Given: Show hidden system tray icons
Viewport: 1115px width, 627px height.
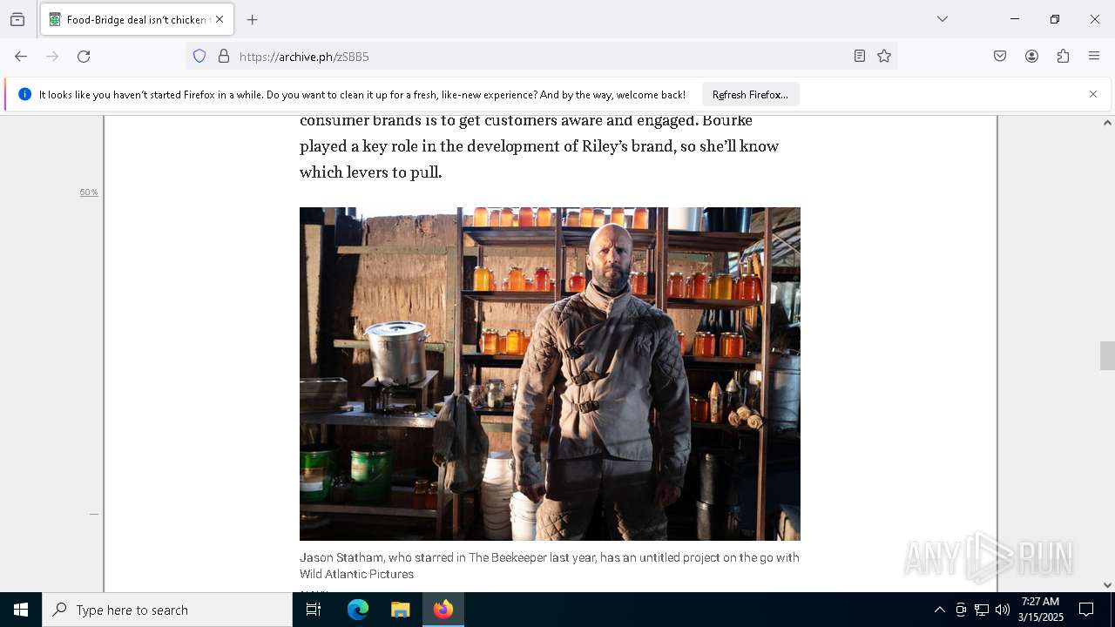Looking at the screenshot, I should 939,610.
